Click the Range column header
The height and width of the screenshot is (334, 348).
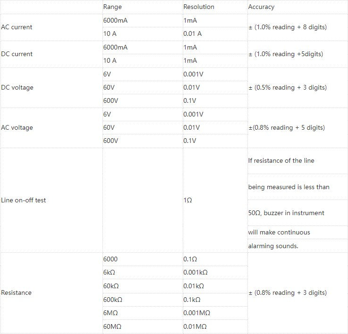(x=112, y=7)
